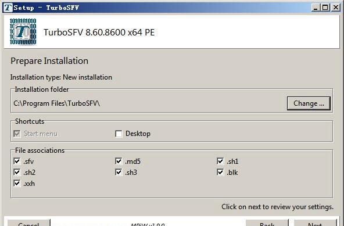Click the 'Installation folder' group label
Viewport: 344px width, 226px height.
click(x=42, y=89)
